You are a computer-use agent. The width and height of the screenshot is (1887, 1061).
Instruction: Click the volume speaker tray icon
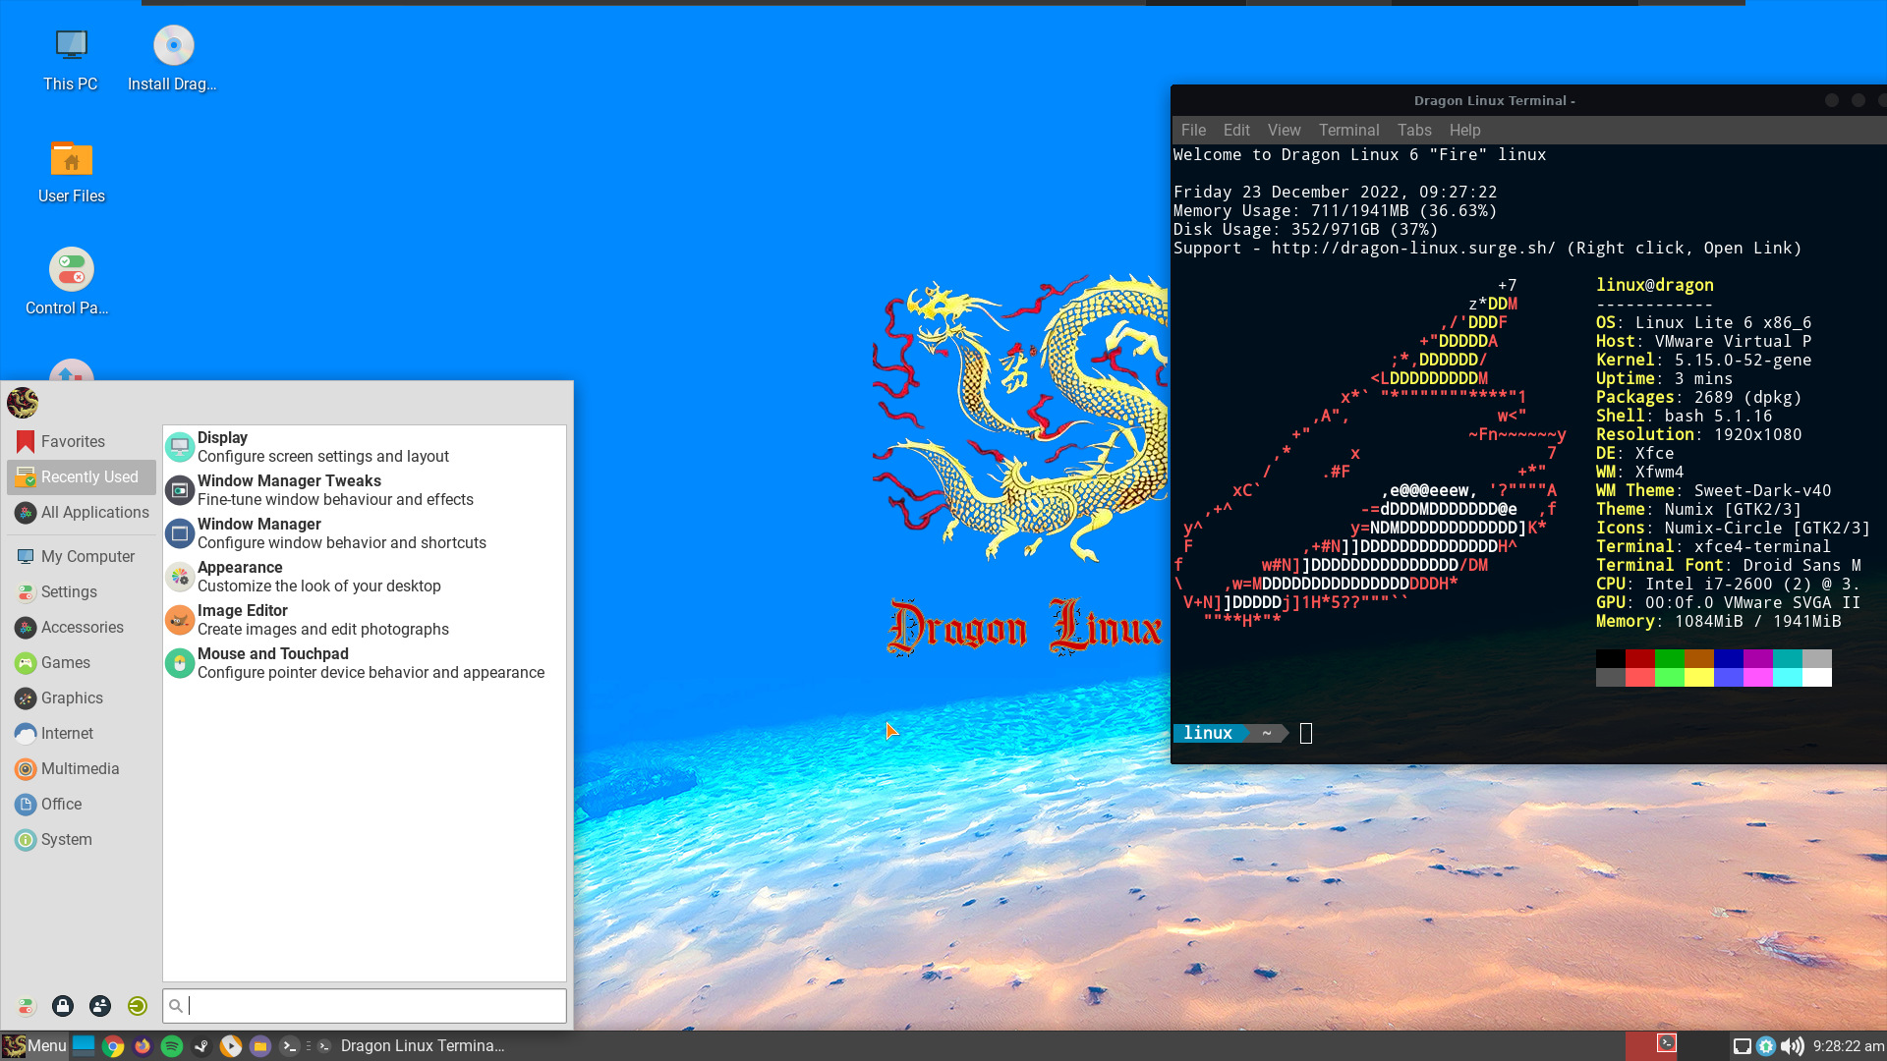pos(1793,1046)
